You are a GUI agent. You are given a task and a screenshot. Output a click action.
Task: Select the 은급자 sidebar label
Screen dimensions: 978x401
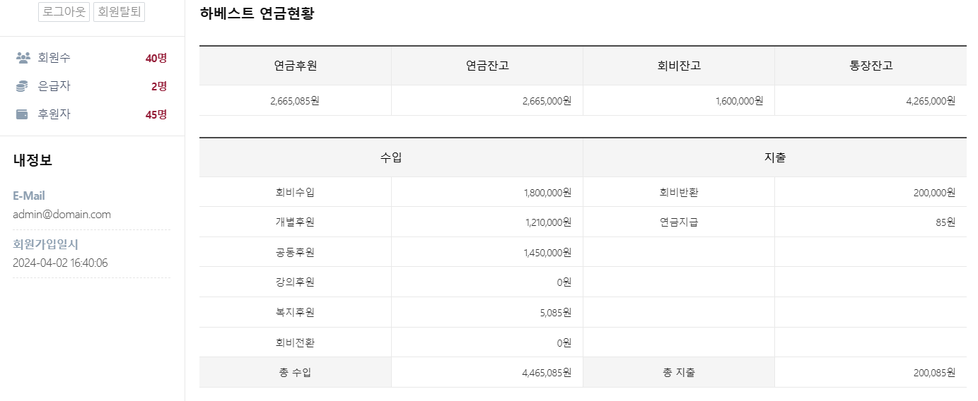click(x=54, y=86)
